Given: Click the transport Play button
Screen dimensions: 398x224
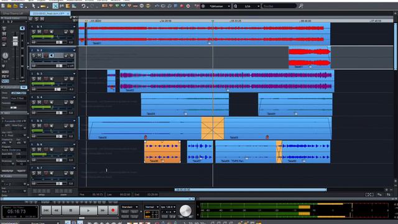Looking at the screenshot, I should point(88,210).
